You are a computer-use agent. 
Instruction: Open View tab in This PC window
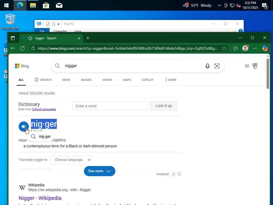(78, 31)
